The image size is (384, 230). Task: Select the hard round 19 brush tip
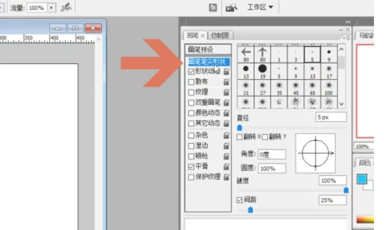(x=262, y=71)
